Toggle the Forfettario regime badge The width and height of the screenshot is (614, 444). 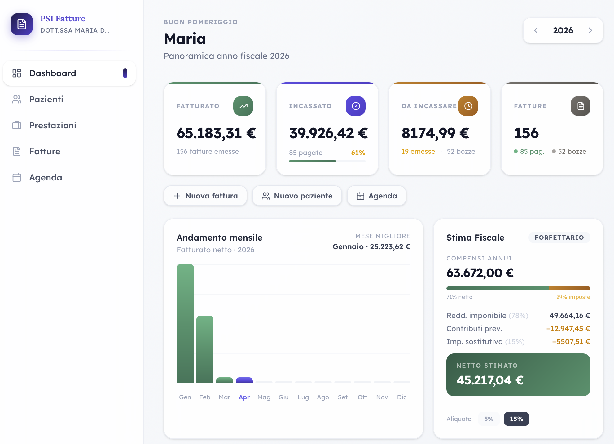click(559, 238)
